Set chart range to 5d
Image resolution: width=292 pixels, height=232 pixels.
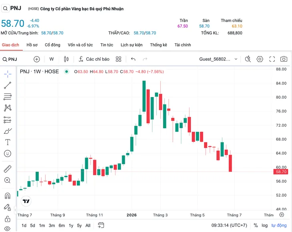(32, 226)
